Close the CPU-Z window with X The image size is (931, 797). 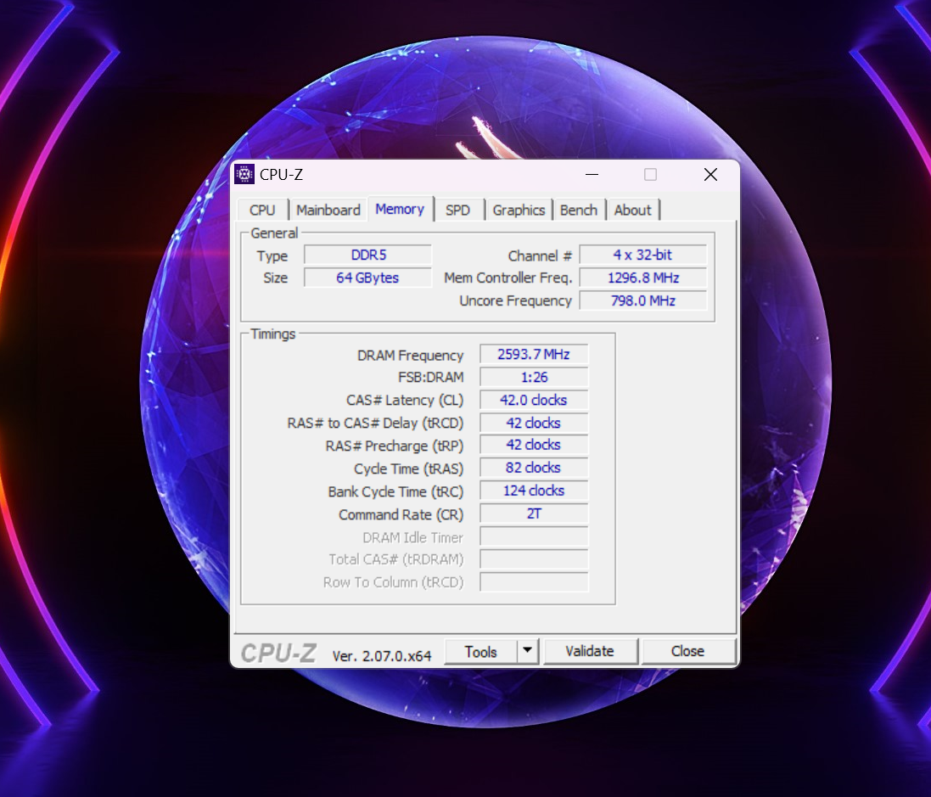pos(710,175)
